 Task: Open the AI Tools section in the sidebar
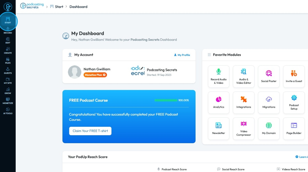(x=8, y=111)
